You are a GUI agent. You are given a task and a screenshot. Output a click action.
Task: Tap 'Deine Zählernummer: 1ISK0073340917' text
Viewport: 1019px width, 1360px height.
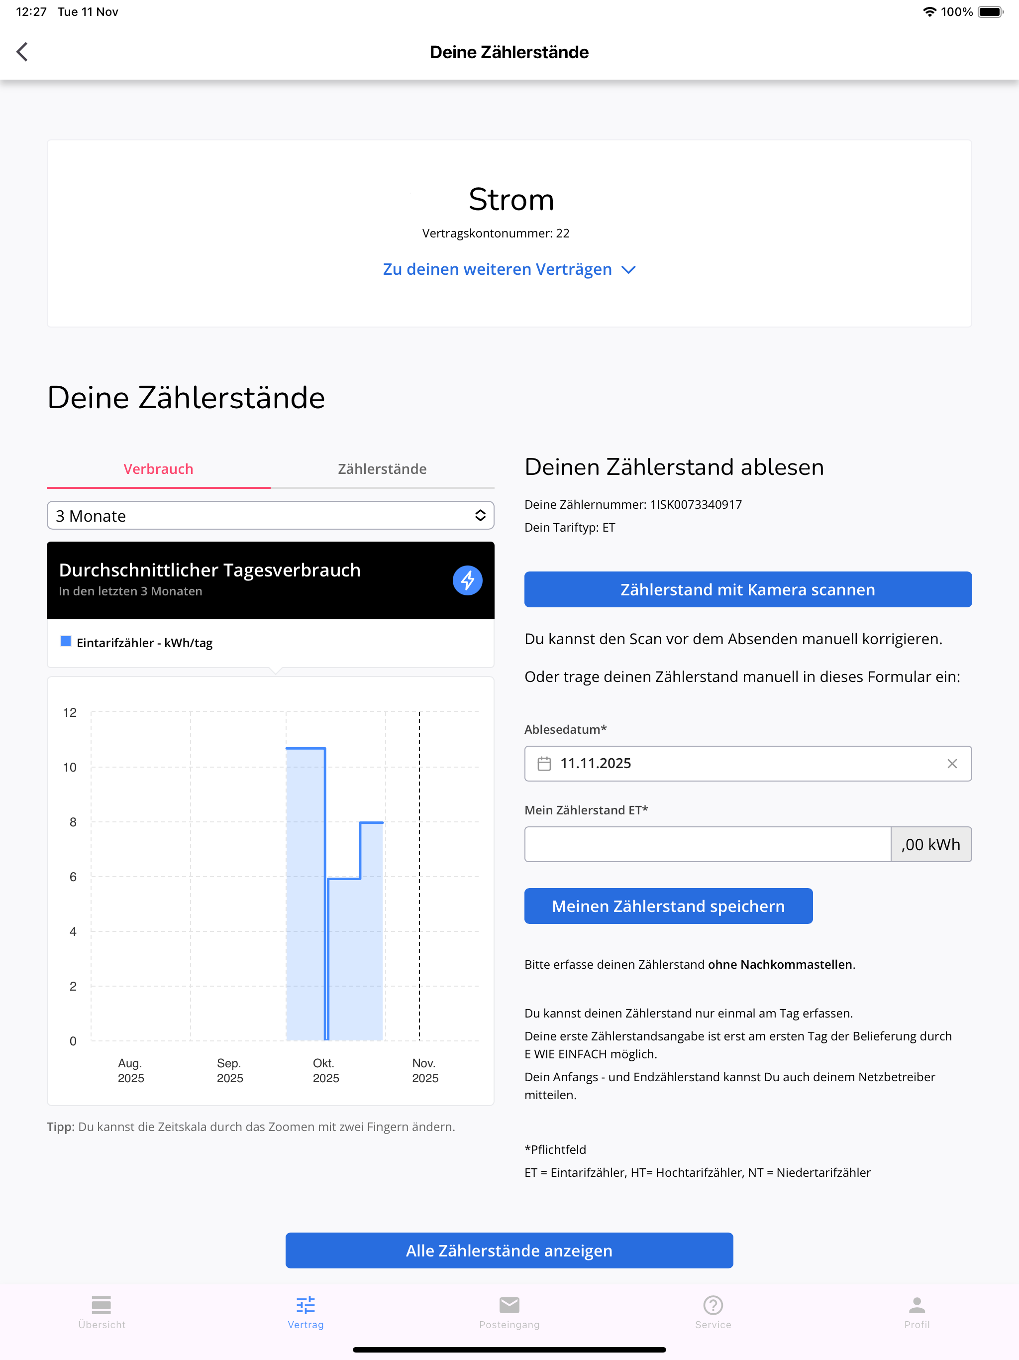click(633, 504)
